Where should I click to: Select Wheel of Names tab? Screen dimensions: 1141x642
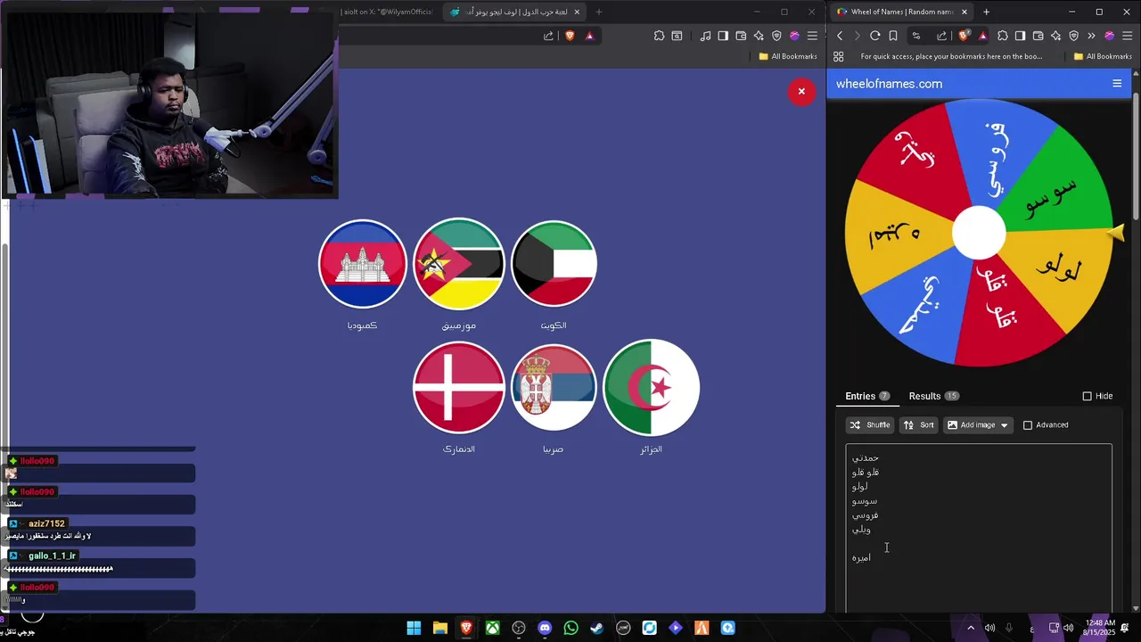coord(902,12)
